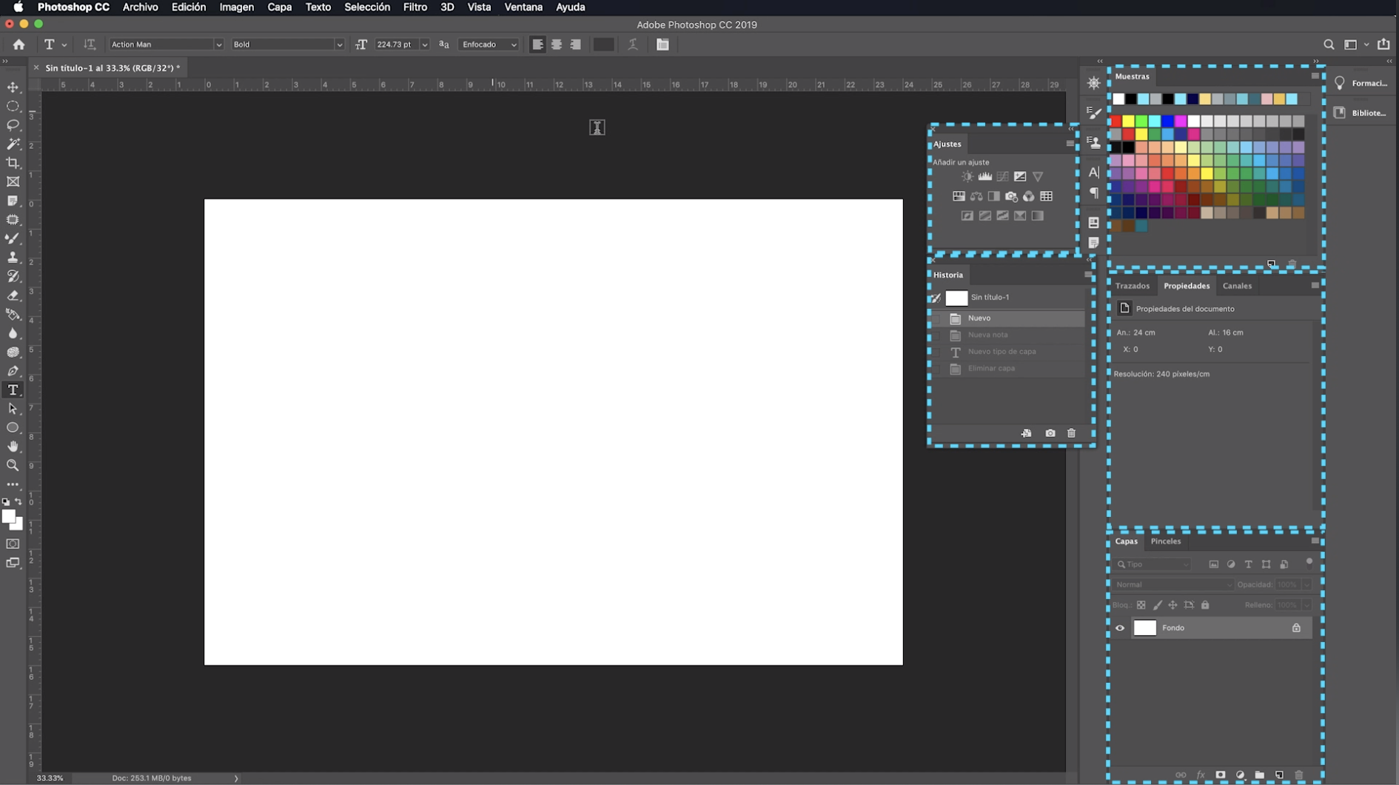The height and width of the screenshot is (785, 1399).
Task: Add a layer mask in Capas panel
Action: pos(1220,775)
